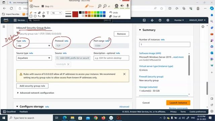Choose the thinnest line width
215x121 pixels.
pos(68,11)
